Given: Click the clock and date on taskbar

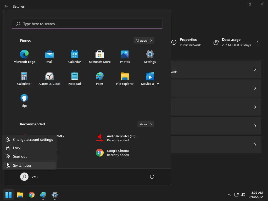Looking at the screenshot, I should [x=256, y=195].
